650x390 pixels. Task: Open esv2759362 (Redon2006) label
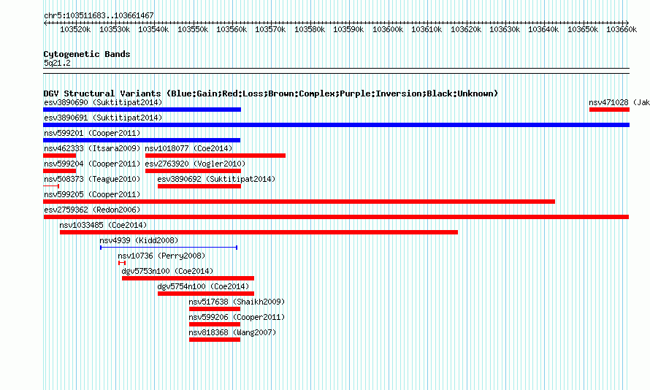(x=92, y=210)
